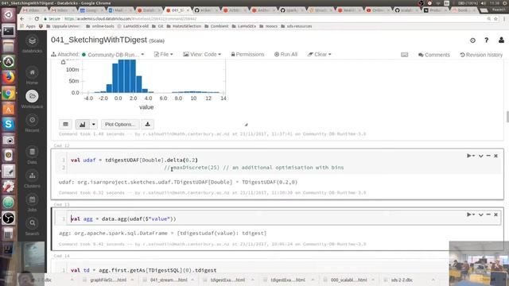Image resolution: width=509 pixels, height=286 pixels.
Task: Open the Combient bookmarks folder
Action: 216,26
